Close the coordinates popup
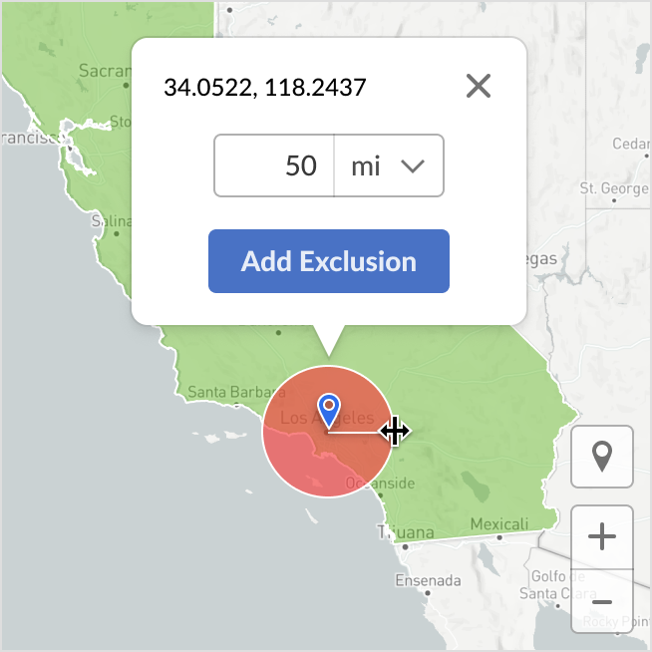Viewport: 652px width, 652px height. tap(479, 87)
